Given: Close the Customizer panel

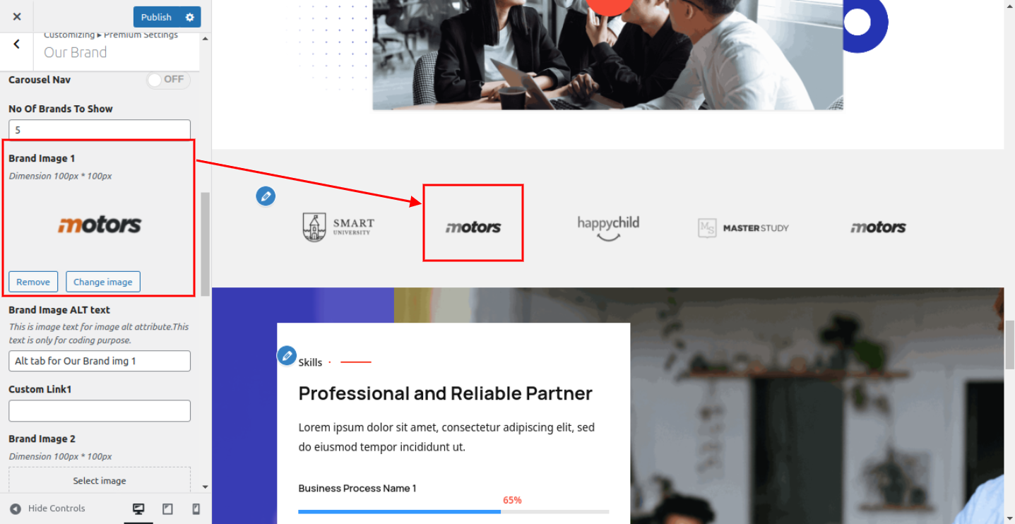Looking at the screenshot, I should click(x=17, y=16).
